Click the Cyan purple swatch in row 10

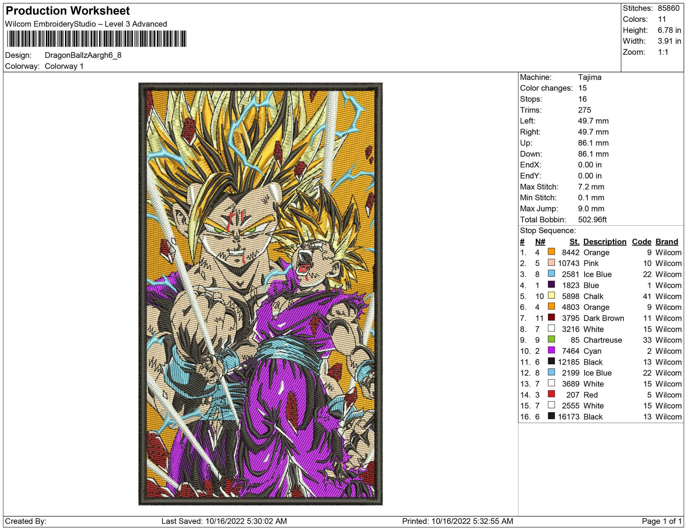click(551, 350)
